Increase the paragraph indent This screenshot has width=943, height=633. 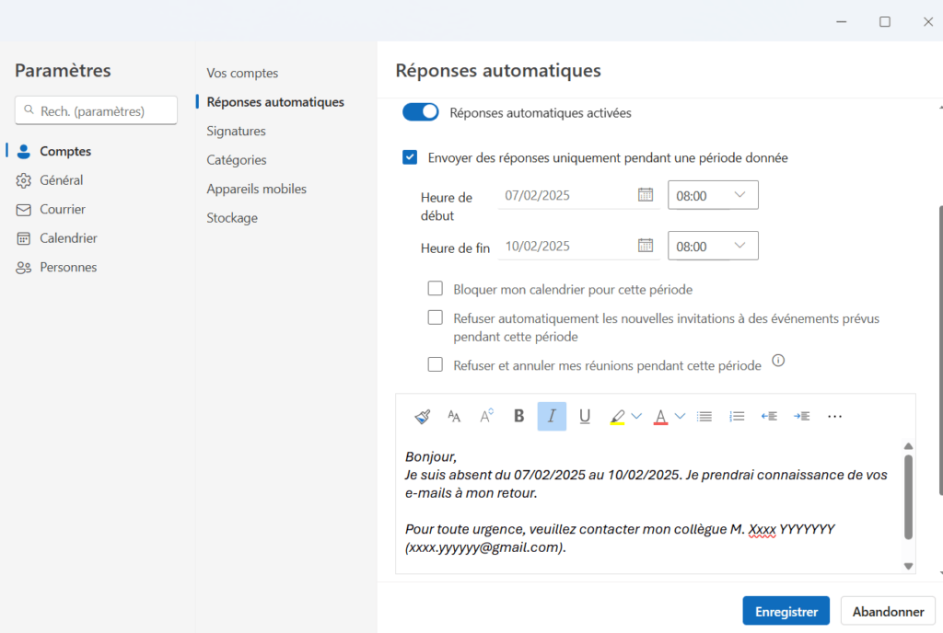[801, 416]
